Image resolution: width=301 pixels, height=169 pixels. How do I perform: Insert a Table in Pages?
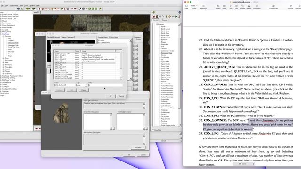click(224, 7)
